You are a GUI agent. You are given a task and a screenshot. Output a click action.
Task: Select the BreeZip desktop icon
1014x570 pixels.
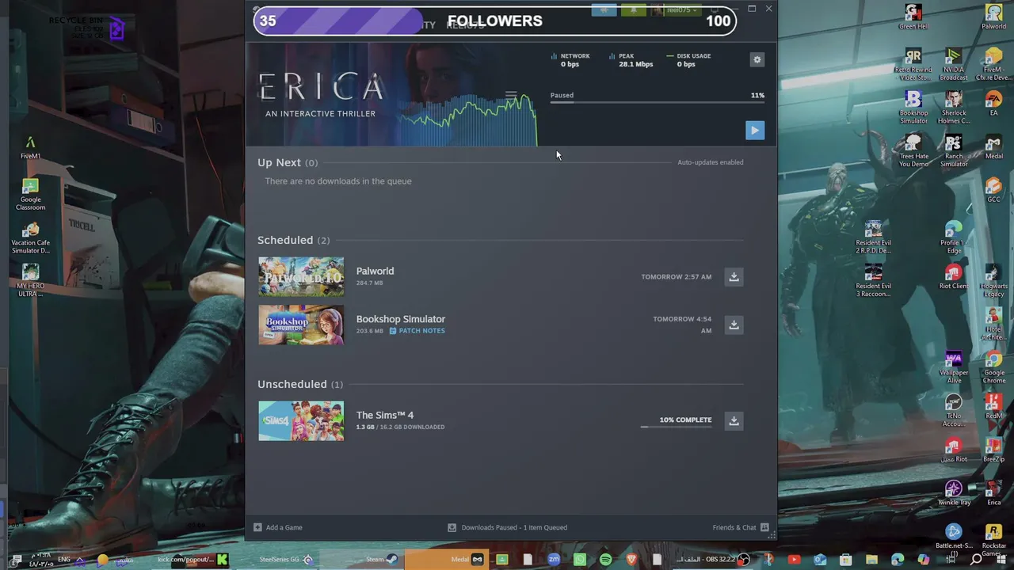click(993, 450)
